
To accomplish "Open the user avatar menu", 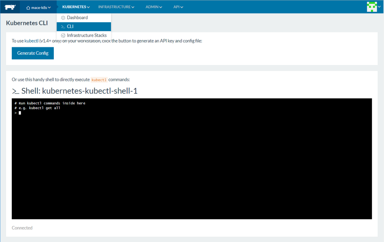I will [x=374, y=7].
